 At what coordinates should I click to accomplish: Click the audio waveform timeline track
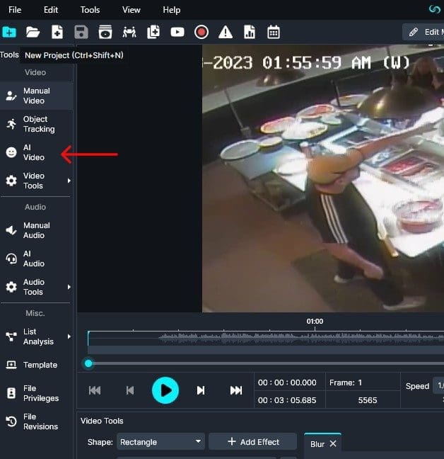point(266,339)
